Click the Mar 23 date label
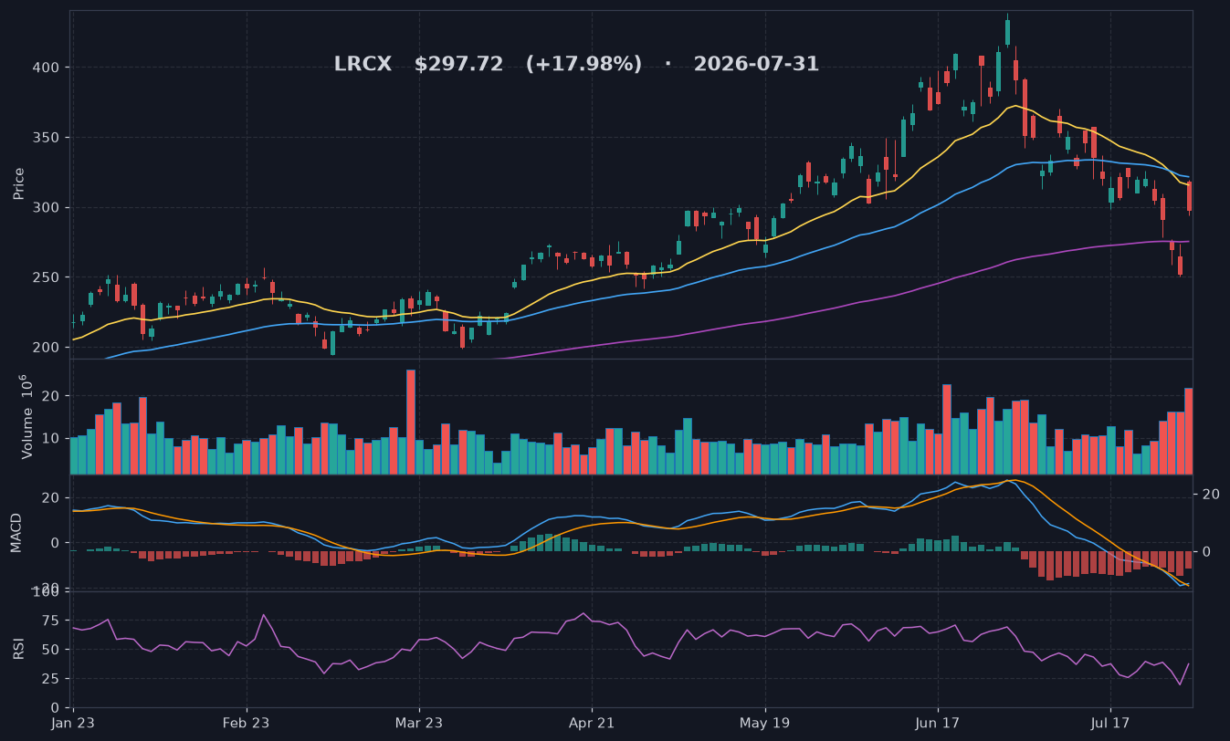The height and width of the screenshot is (741, 1230). point(419,724)
